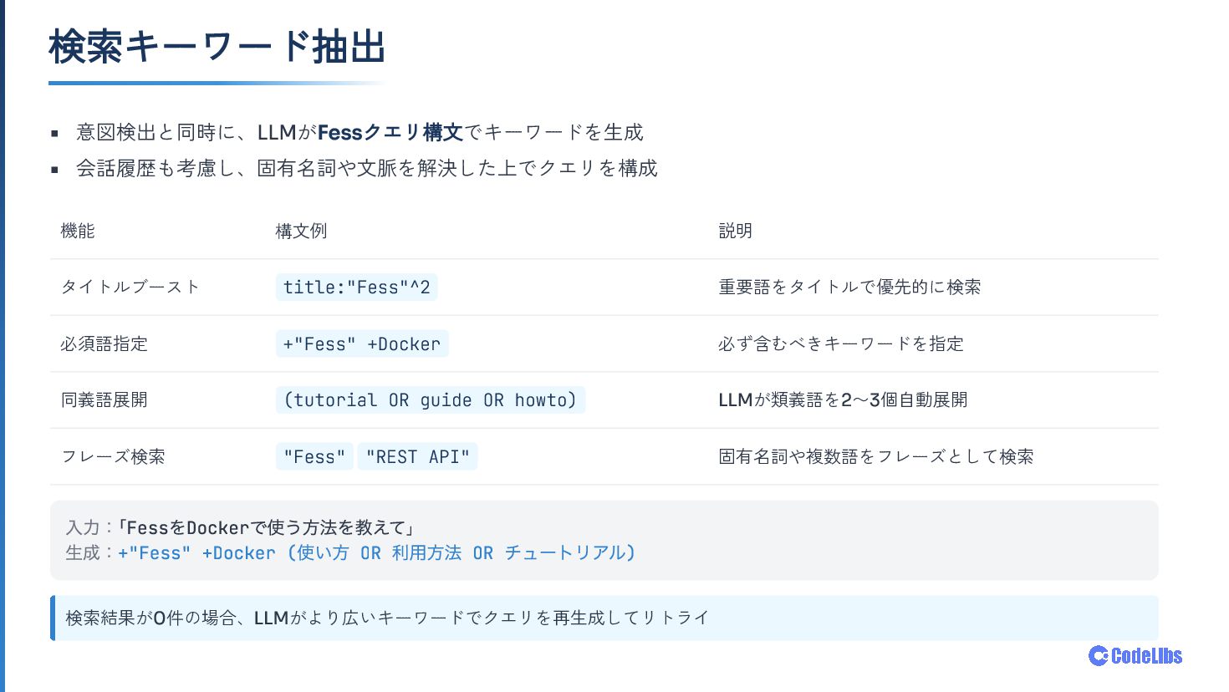Select the title:"Fess"^2 code snippet

point(356,287)
